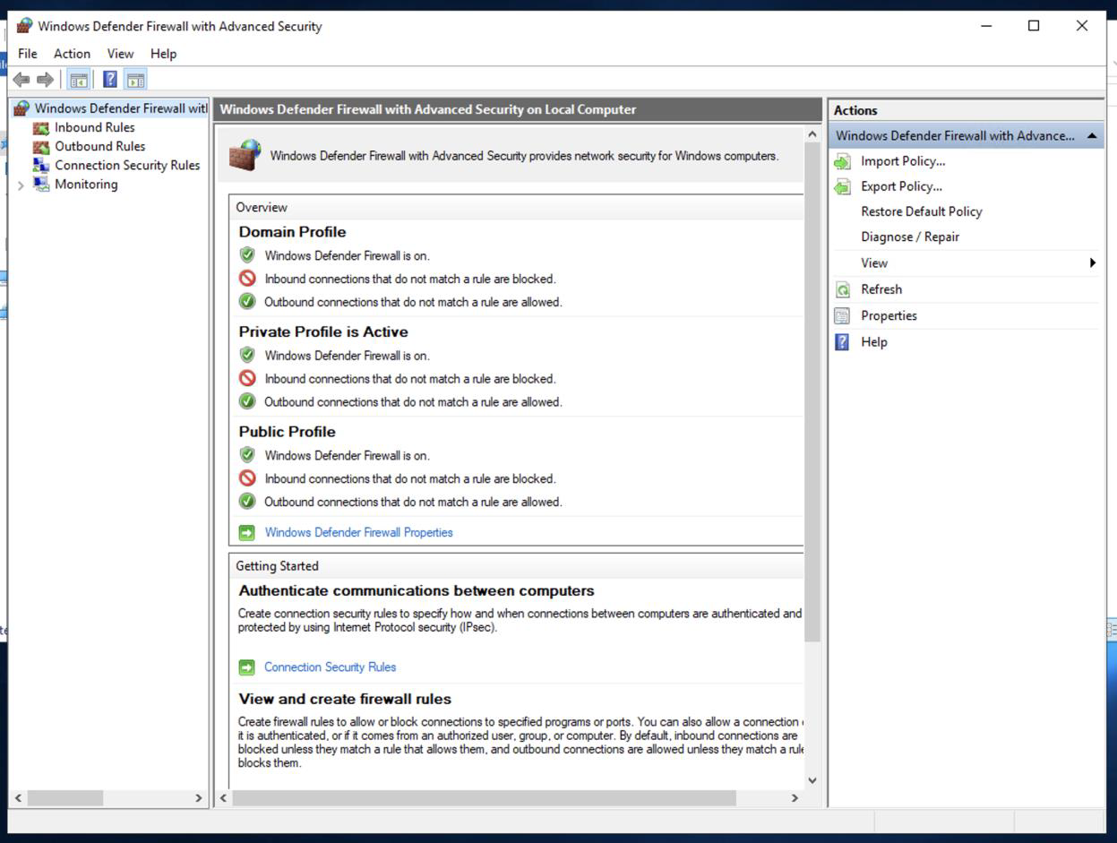The height and width of the screenshot is (843, 1117).
Task: Click the Back arrow in the toolbar
Action: (x=21, y=80)
